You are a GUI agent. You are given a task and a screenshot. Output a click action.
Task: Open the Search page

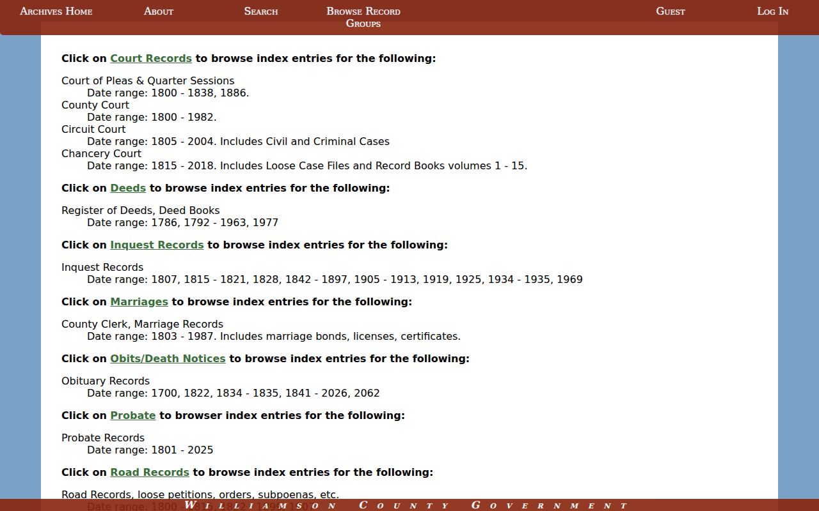click(261, 11)
